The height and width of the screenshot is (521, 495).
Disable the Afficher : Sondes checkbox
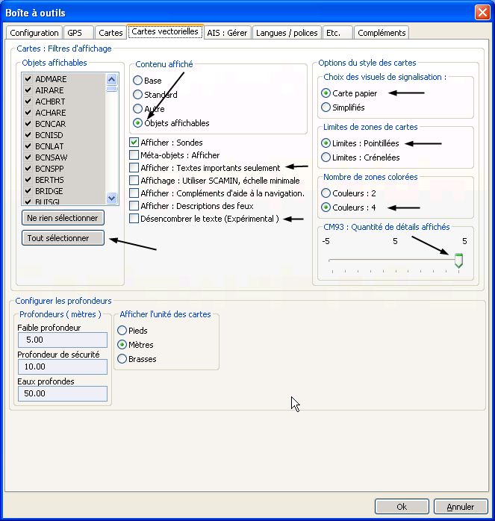coord(134,143)
